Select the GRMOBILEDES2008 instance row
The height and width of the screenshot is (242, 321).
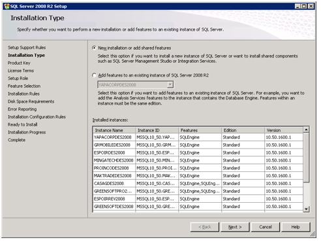point(198,145)
